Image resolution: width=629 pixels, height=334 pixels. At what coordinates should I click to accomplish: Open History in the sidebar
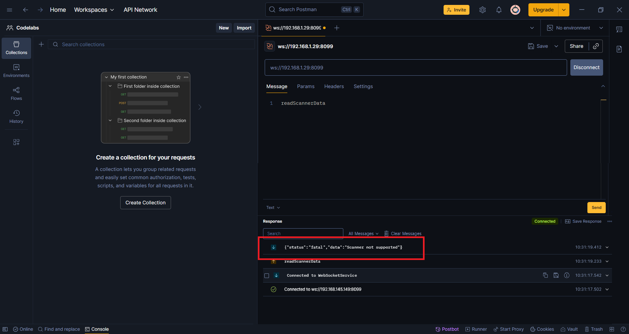[x=16, y=116]
